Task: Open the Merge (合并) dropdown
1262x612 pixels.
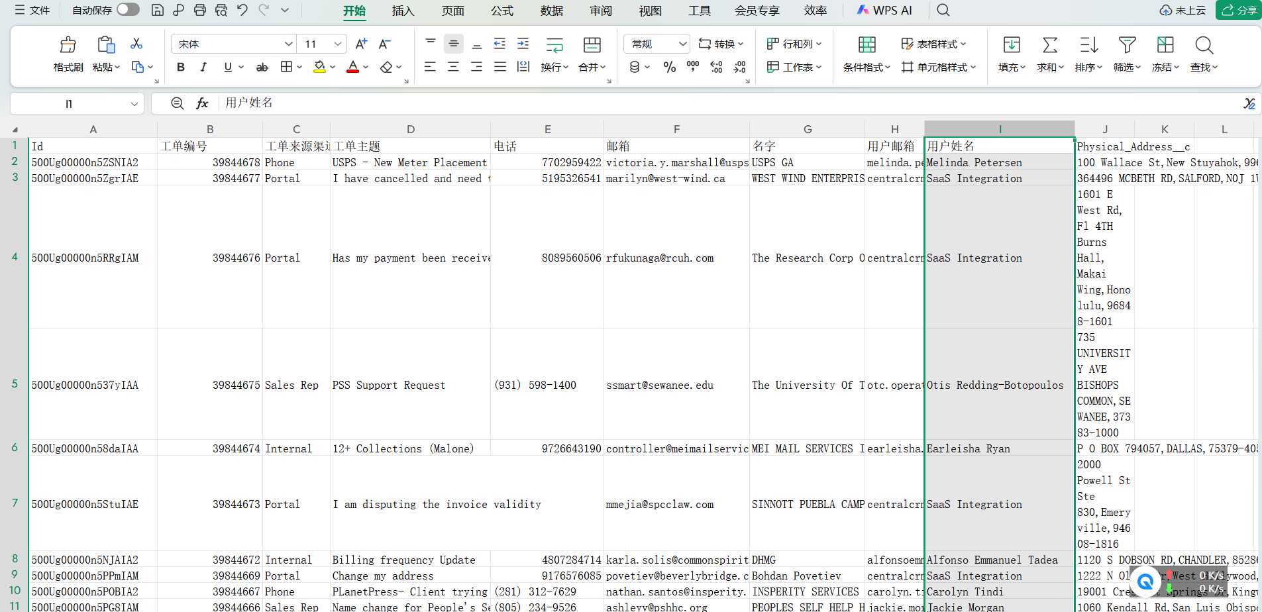Action: click(592, 67)
